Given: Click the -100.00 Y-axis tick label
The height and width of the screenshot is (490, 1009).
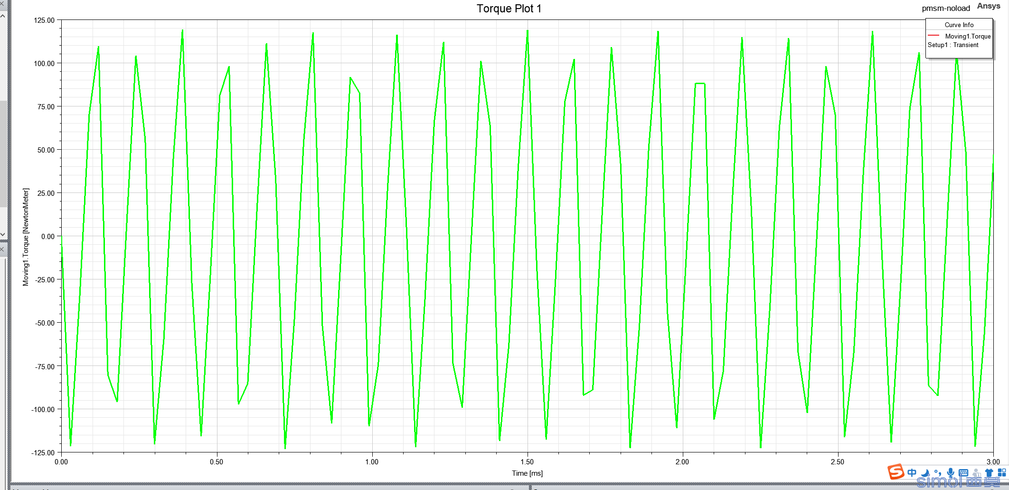Looking at the screenshot, I should coord(43,409).
